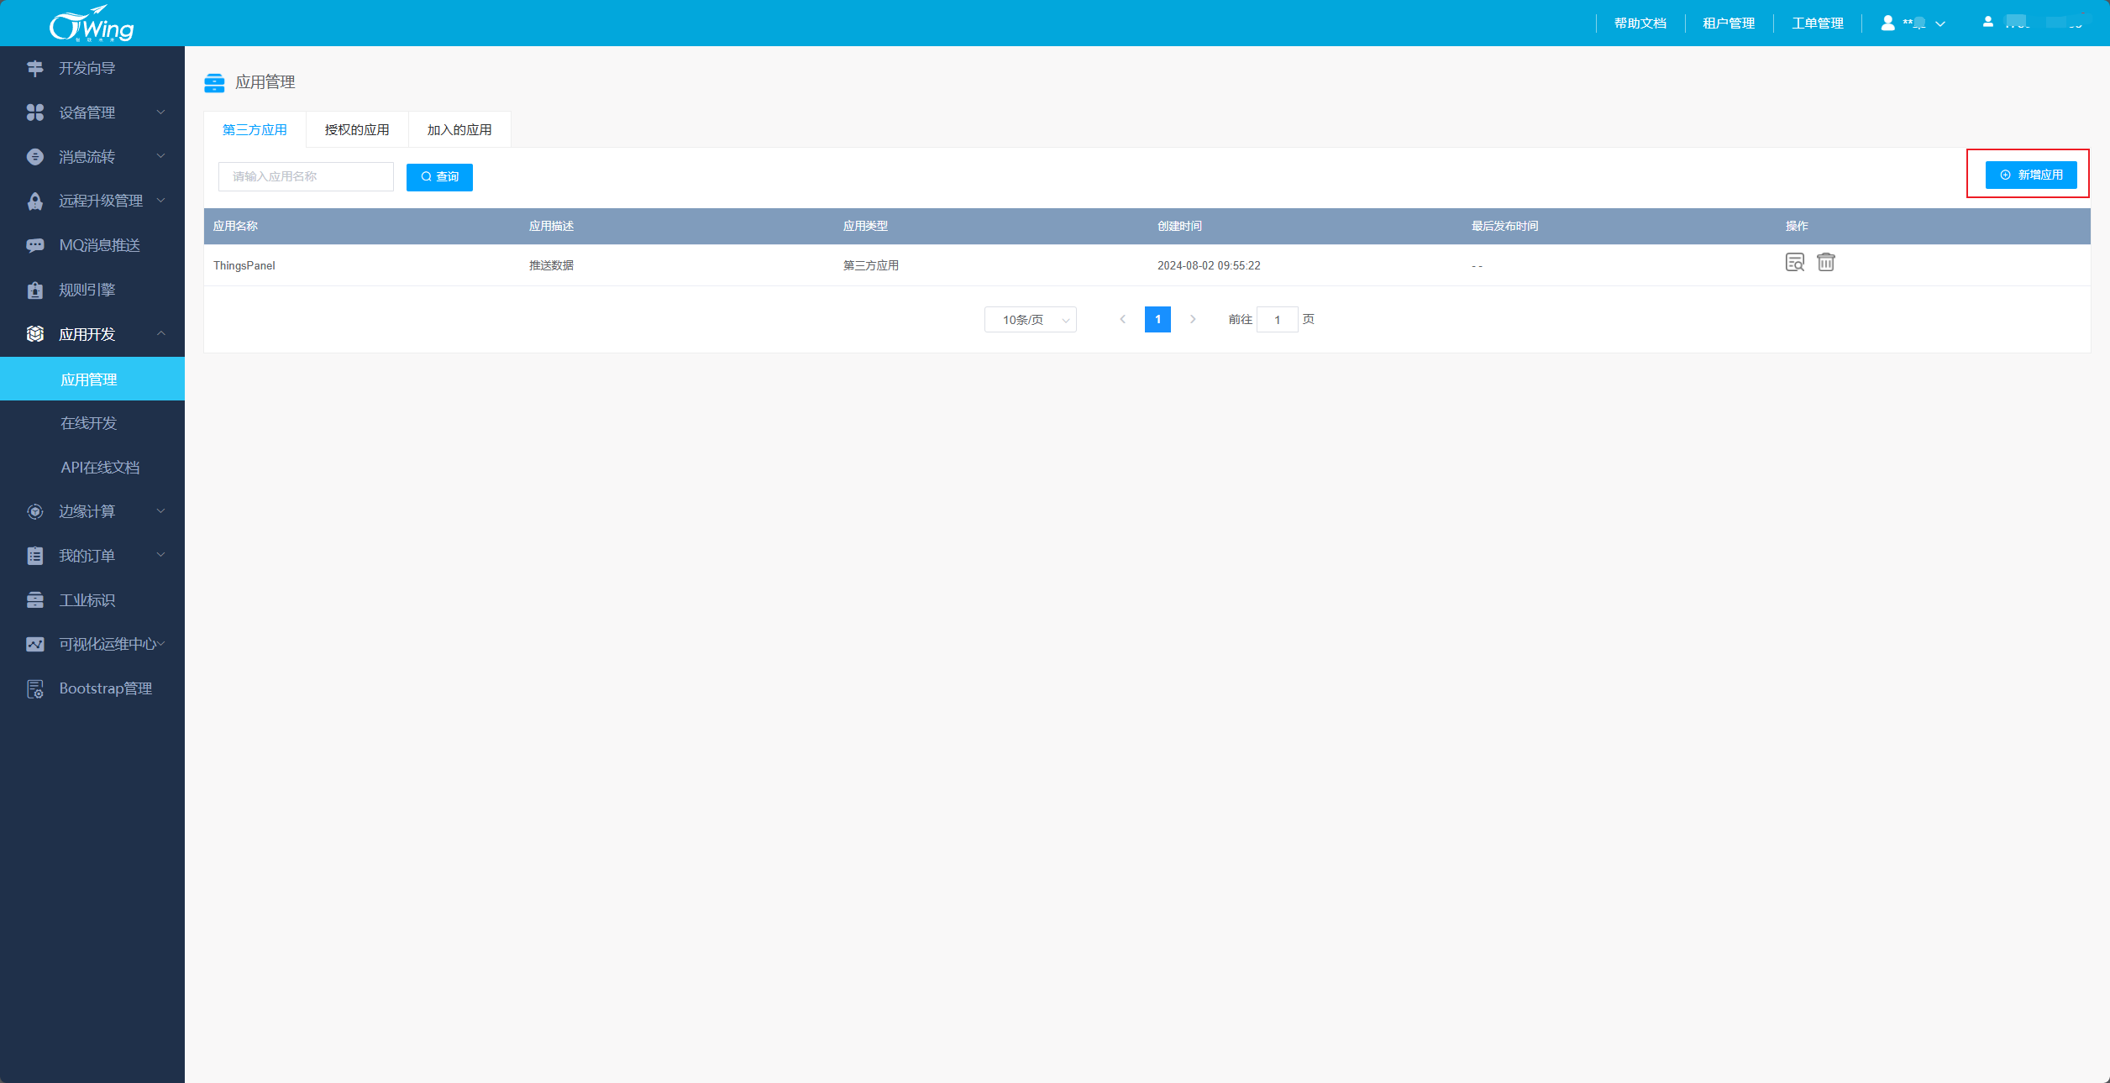Click the delete trash icon for ThingsPanel

1825,263
